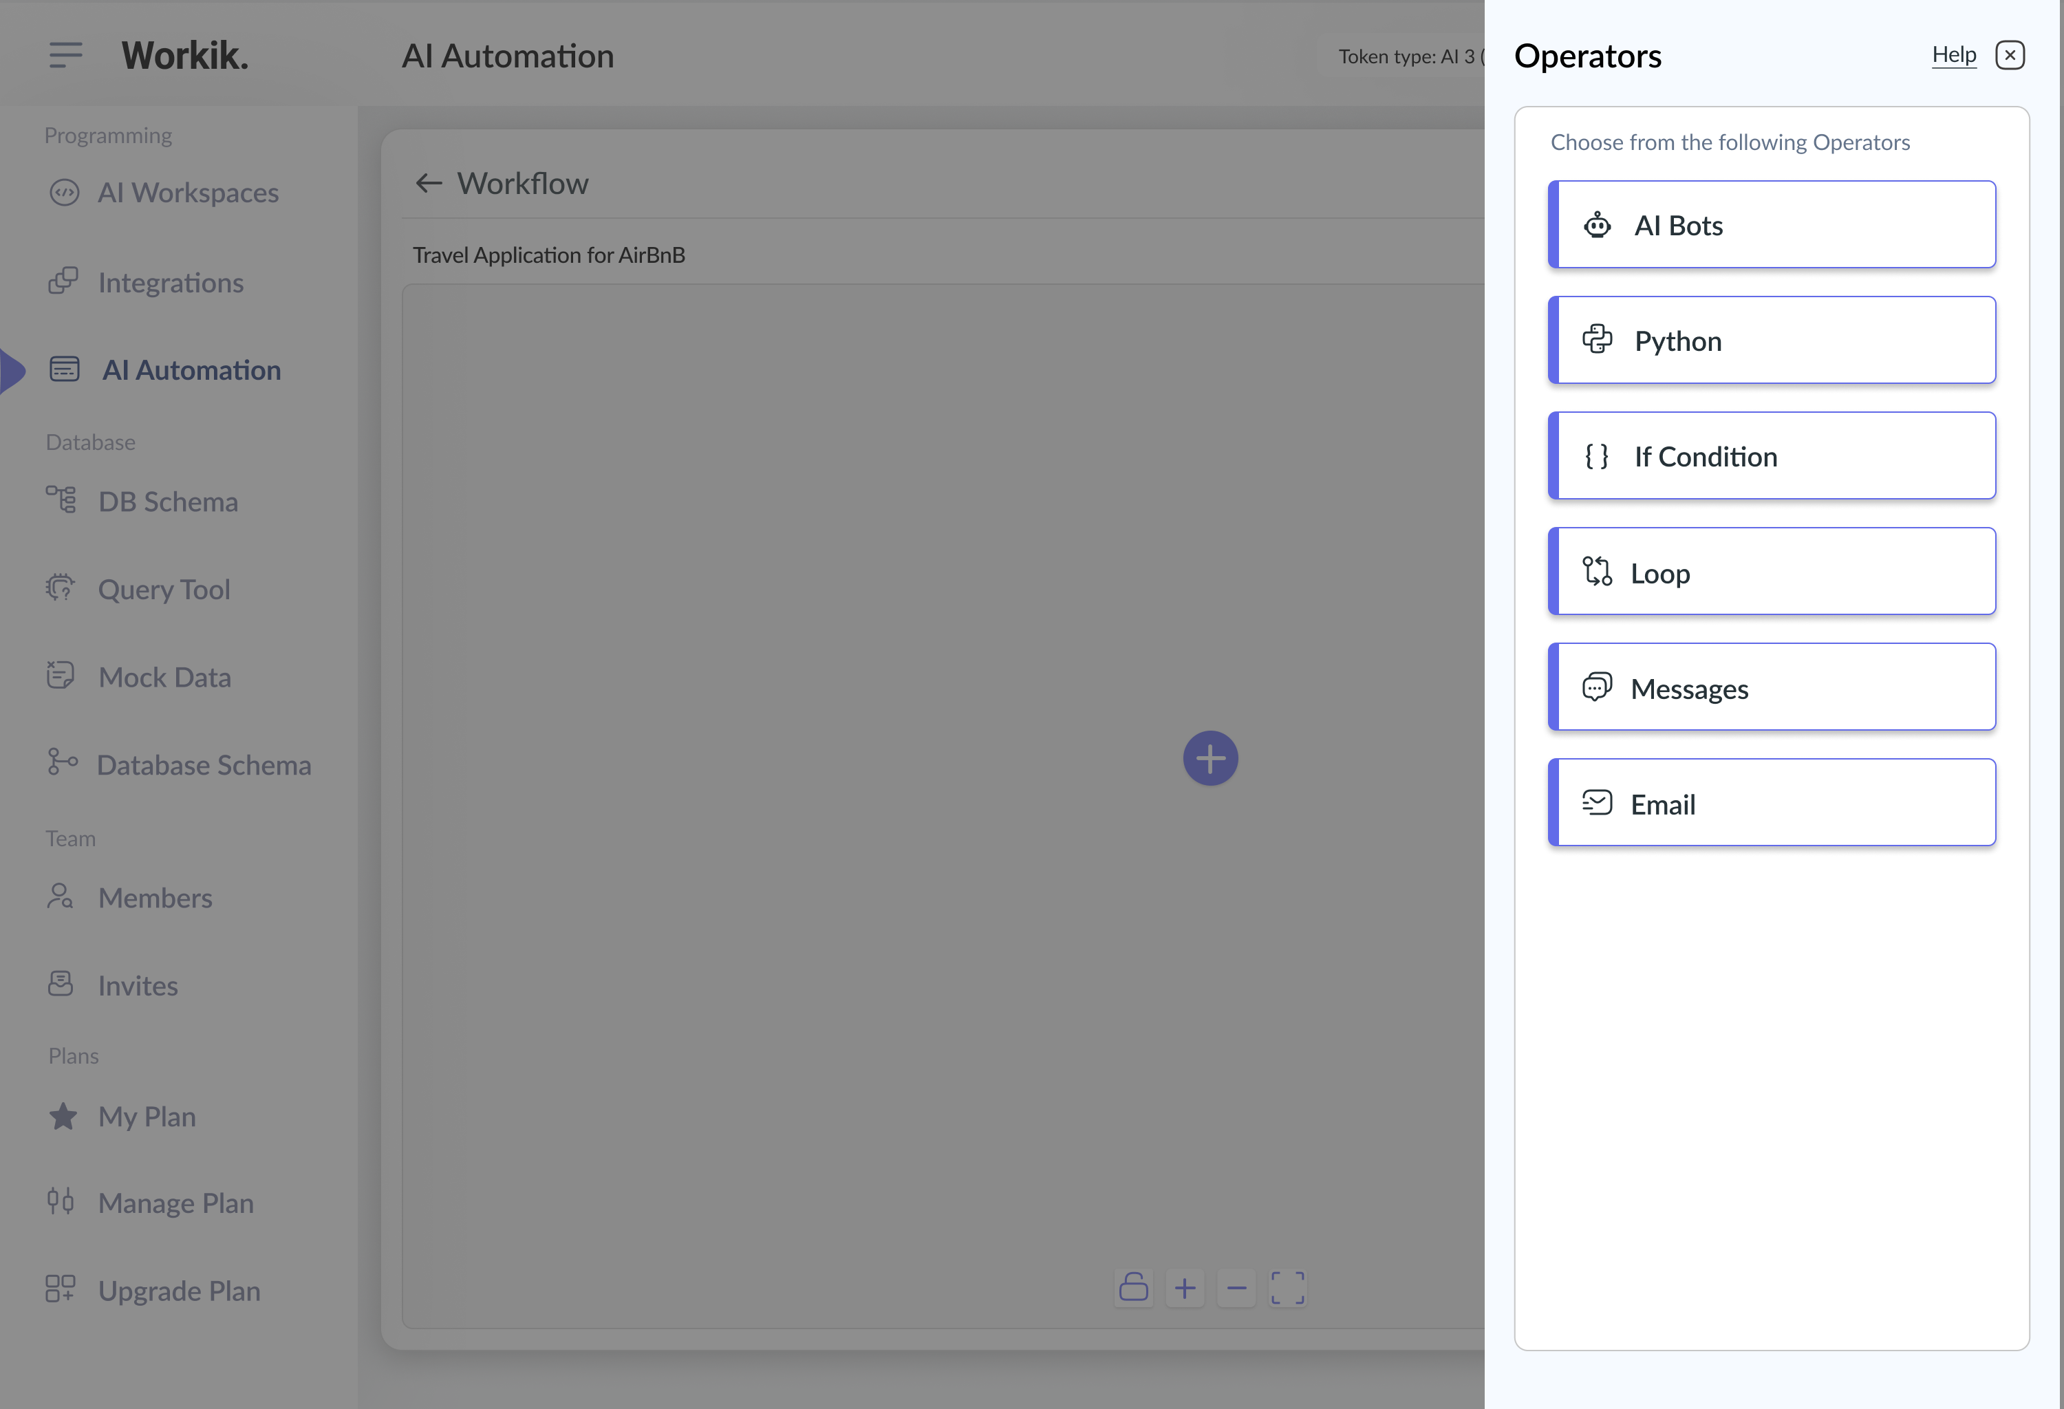Toggle the canvas lock icon
The image size is (2064, 1409).
tap(1133, 1287)
